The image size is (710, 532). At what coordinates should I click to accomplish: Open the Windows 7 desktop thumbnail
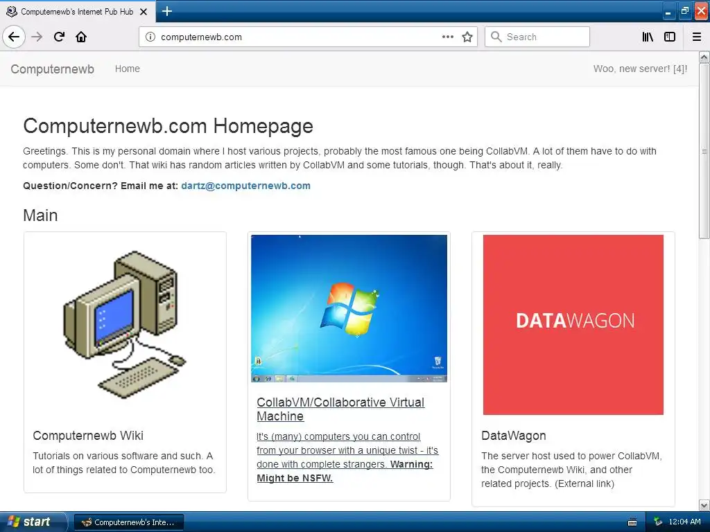pos(349,308)
